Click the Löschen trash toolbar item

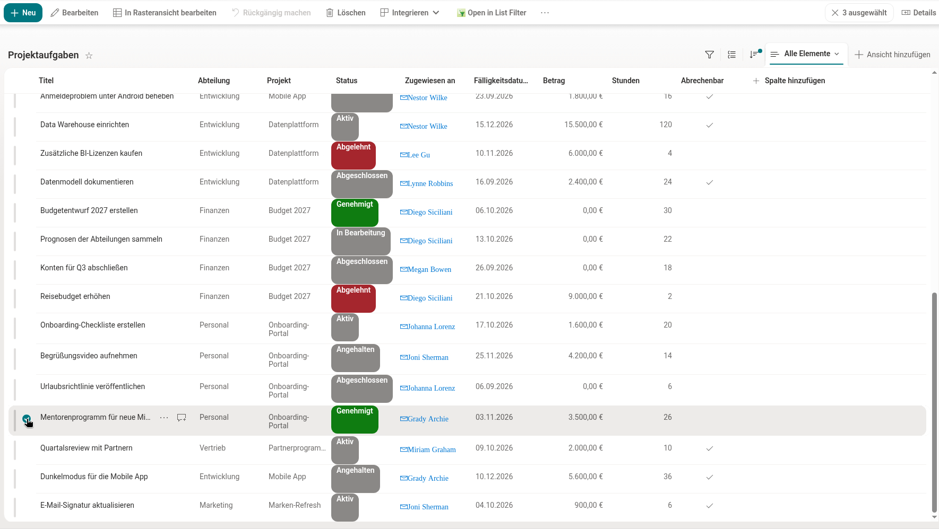pos(346,13)
